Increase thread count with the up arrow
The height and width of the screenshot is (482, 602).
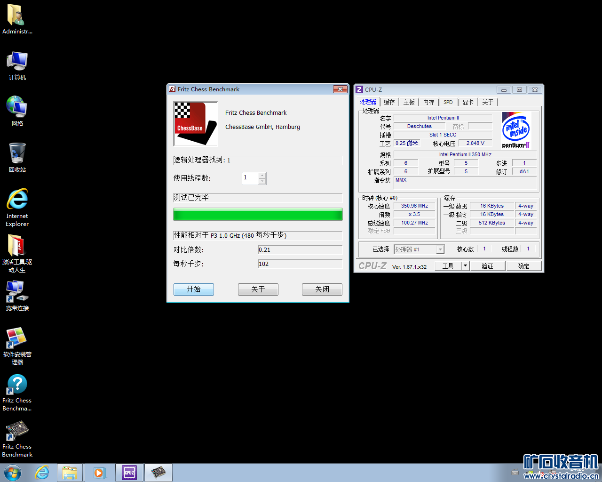tap(262, 176)
